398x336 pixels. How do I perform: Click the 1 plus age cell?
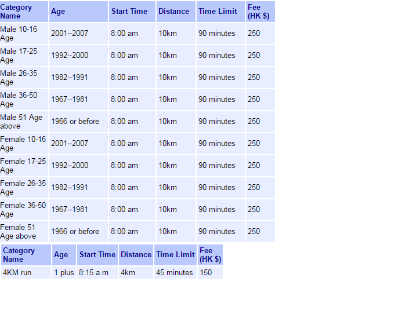point(64,273)
